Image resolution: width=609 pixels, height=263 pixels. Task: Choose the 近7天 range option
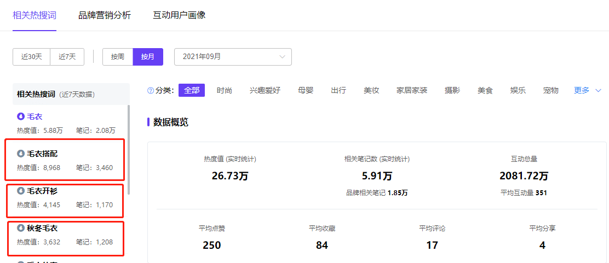pyautogui.click(x=67, y=57)
